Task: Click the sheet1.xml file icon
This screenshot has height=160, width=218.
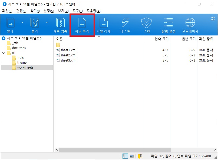Action: click(58, 50)
